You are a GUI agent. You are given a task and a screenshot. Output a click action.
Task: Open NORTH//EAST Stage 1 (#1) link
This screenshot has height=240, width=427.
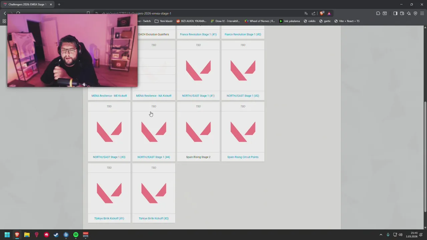[x=198, y=96]
